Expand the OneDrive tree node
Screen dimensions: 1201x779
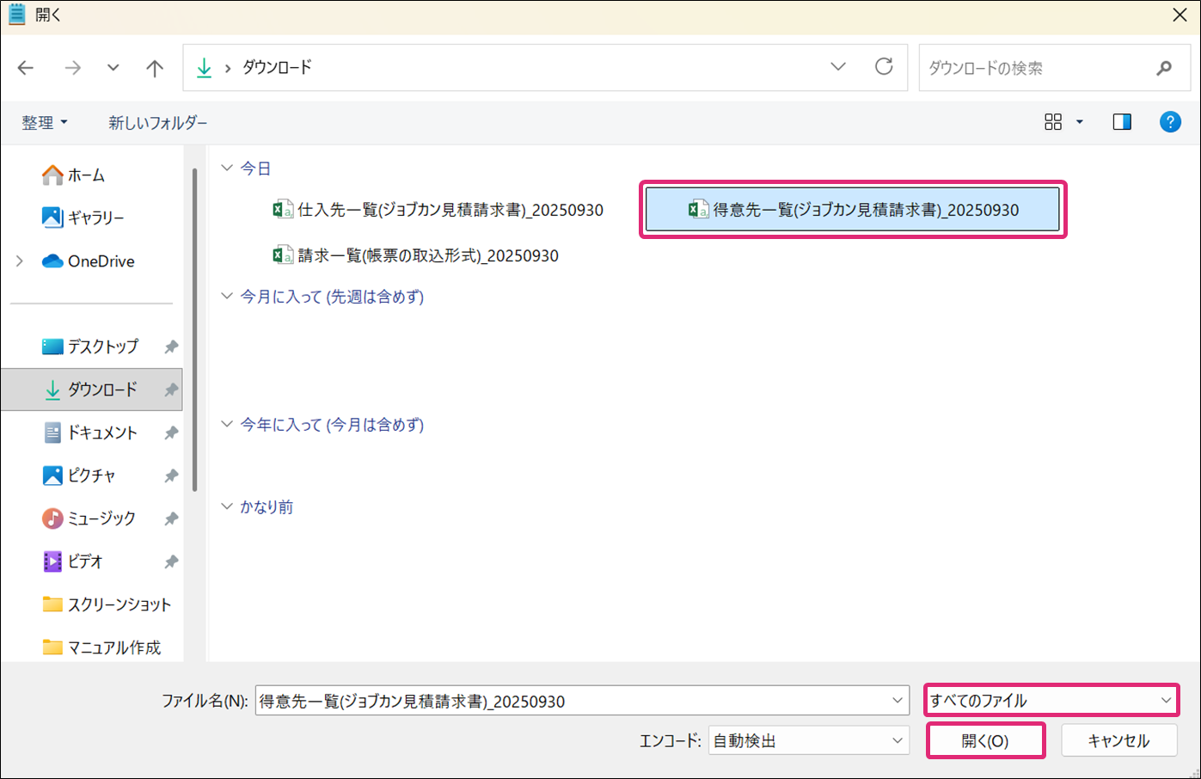point(20,261)
